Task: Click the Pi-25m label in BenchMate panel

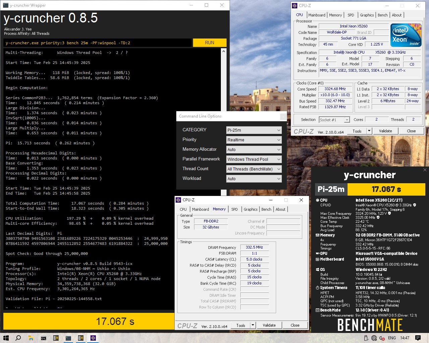Action: [331, 189]
